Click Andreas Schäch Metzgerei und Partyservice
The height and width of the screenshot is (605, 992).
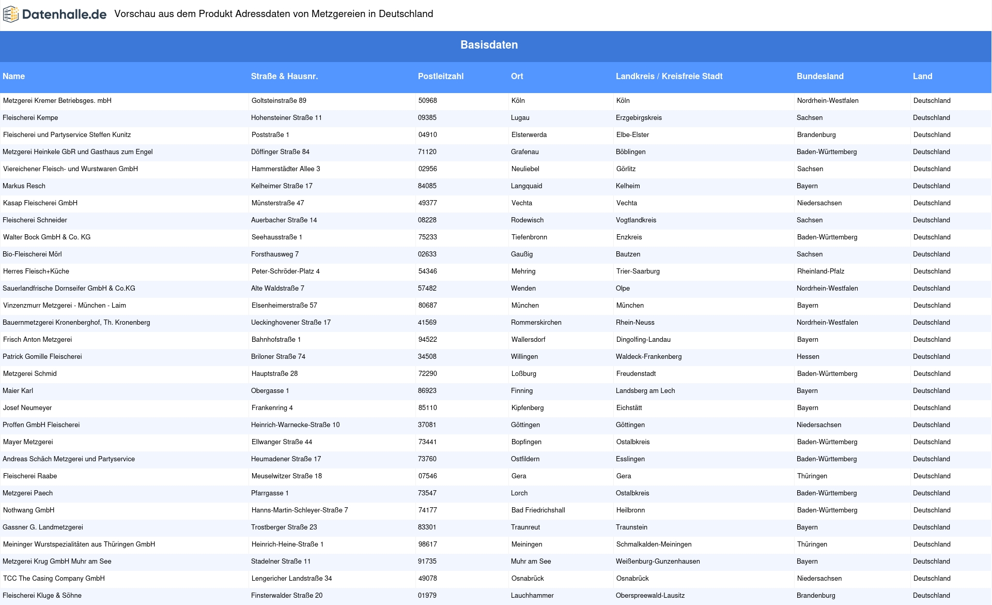tap(69, 459)
